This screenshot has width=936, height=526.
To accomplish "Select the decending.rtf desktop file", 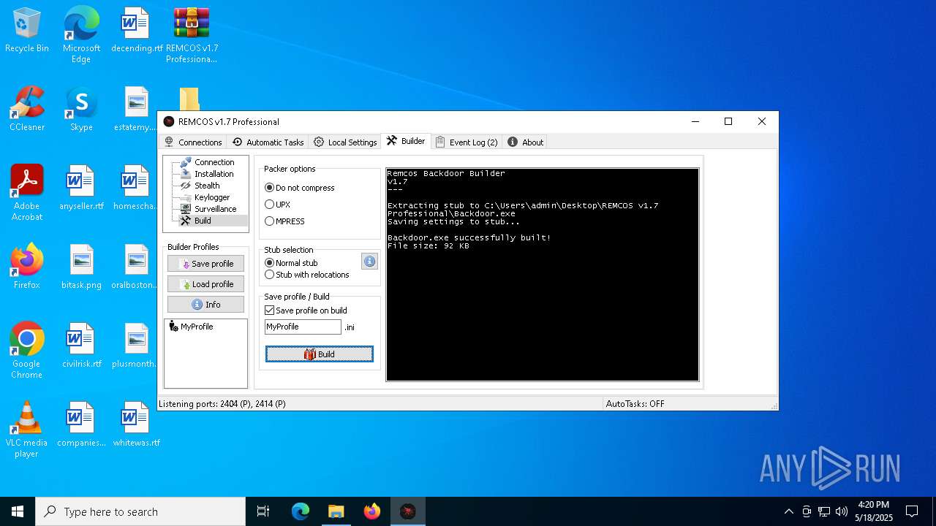I will 136,31.
